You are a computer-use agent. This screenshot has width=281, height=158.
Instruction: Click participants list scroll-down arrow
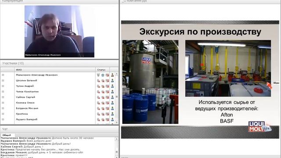(117, 122)
